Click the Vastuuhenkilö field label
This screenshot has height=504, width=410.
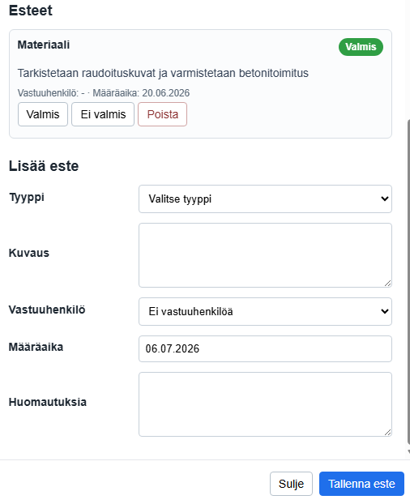tap(47, 310)
